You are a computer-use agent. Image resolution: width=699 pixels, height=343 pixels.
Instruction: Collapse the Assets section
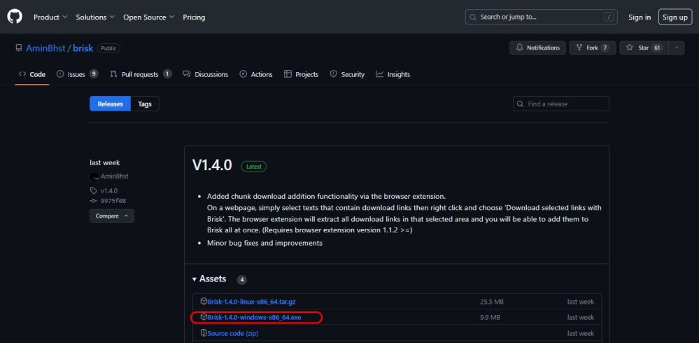209,279
